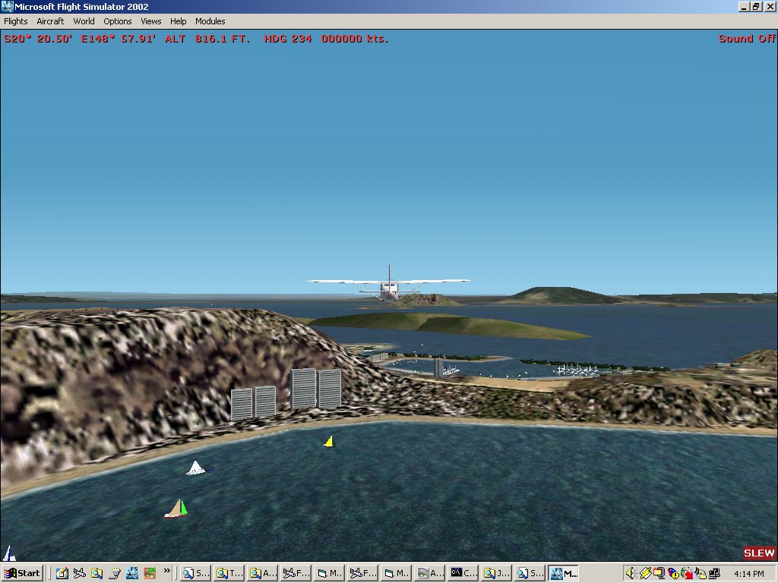Minimize the Flight Simulator window

point(743,6)
